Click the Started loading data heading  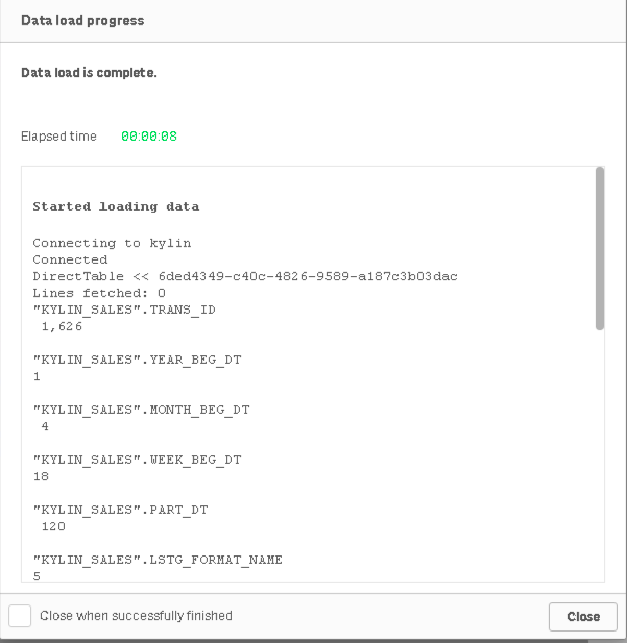tap(116, 206)
